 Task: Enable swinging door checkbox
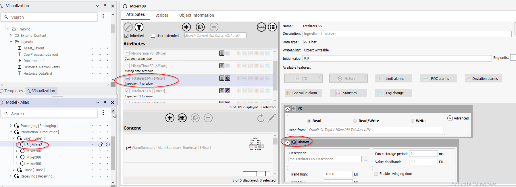pos(376,173)
